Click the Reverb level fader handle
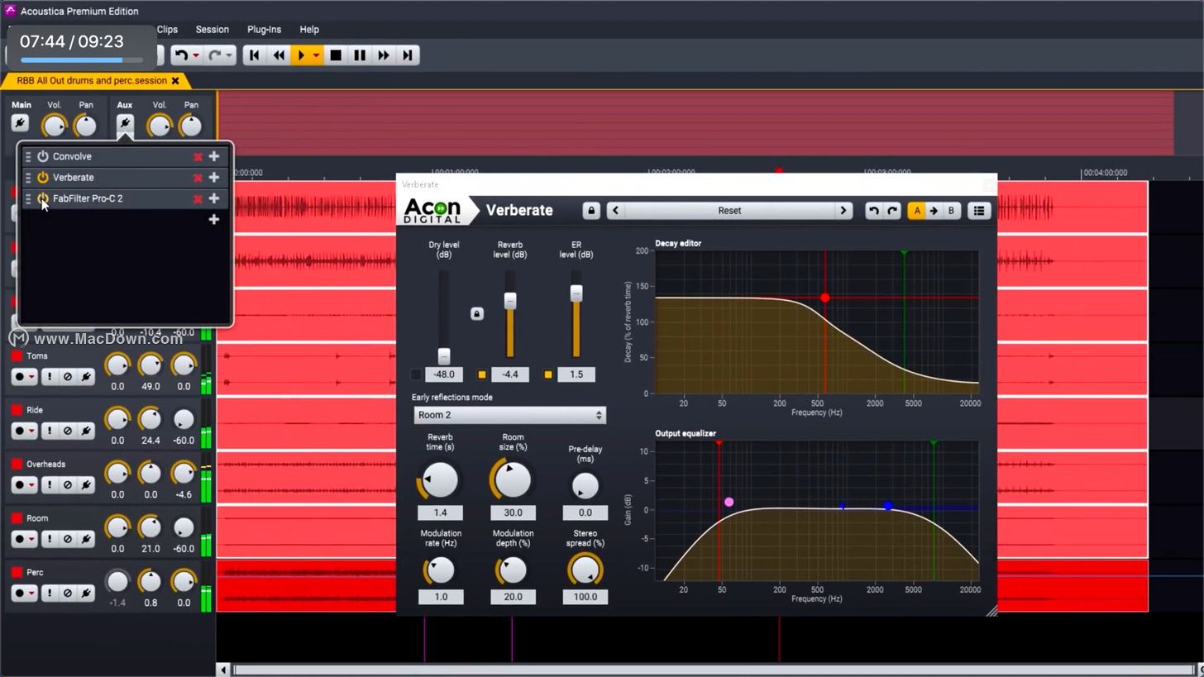 (x=510, y=301)
